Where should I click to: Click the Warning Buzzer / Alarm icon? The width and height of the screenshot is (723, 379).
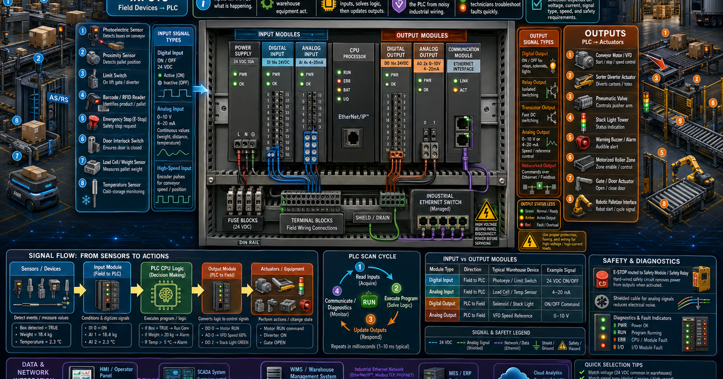coord(583,143)
